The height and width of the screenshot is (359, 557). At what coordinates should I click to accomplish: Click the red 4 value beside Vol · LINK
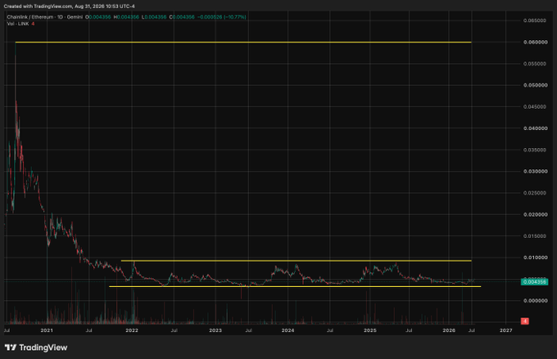pos(33,24)
